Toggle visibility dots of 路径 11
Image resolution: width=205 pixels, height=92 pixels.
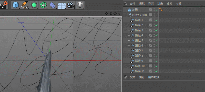click(x=154, y=71)
